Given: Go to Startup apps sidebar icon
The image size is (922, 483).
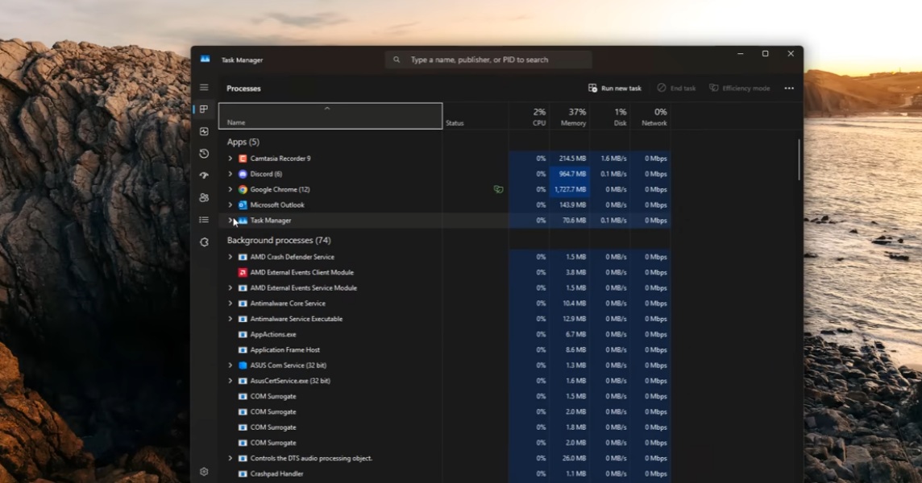Looking at the screenshot, I should pos(204,175).
